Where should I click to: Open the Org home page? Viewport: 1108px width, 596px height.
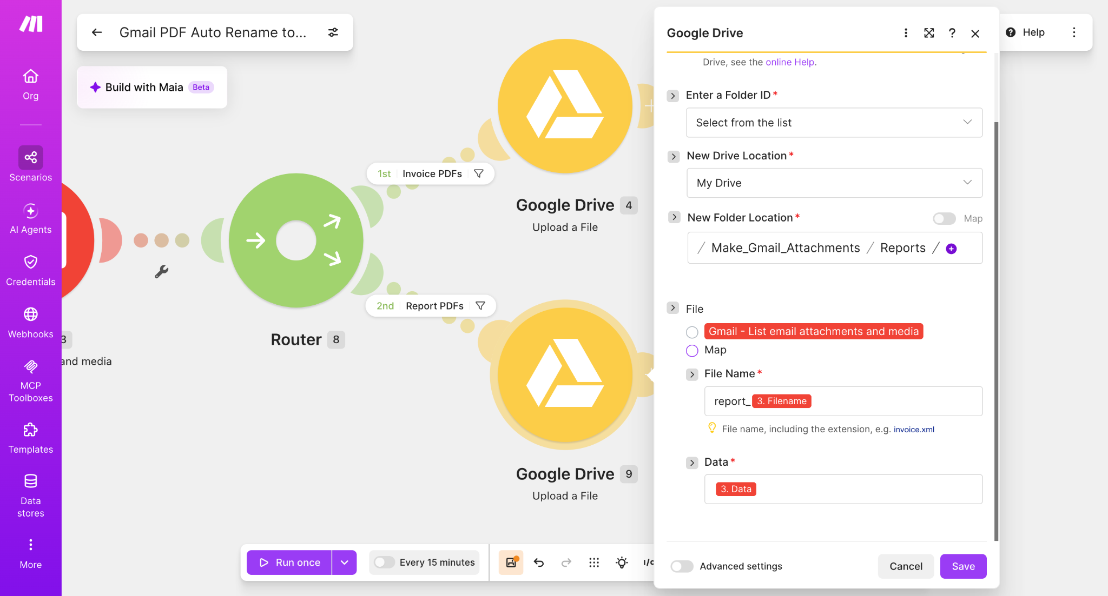pyautogui.click(x=31, y=85)
